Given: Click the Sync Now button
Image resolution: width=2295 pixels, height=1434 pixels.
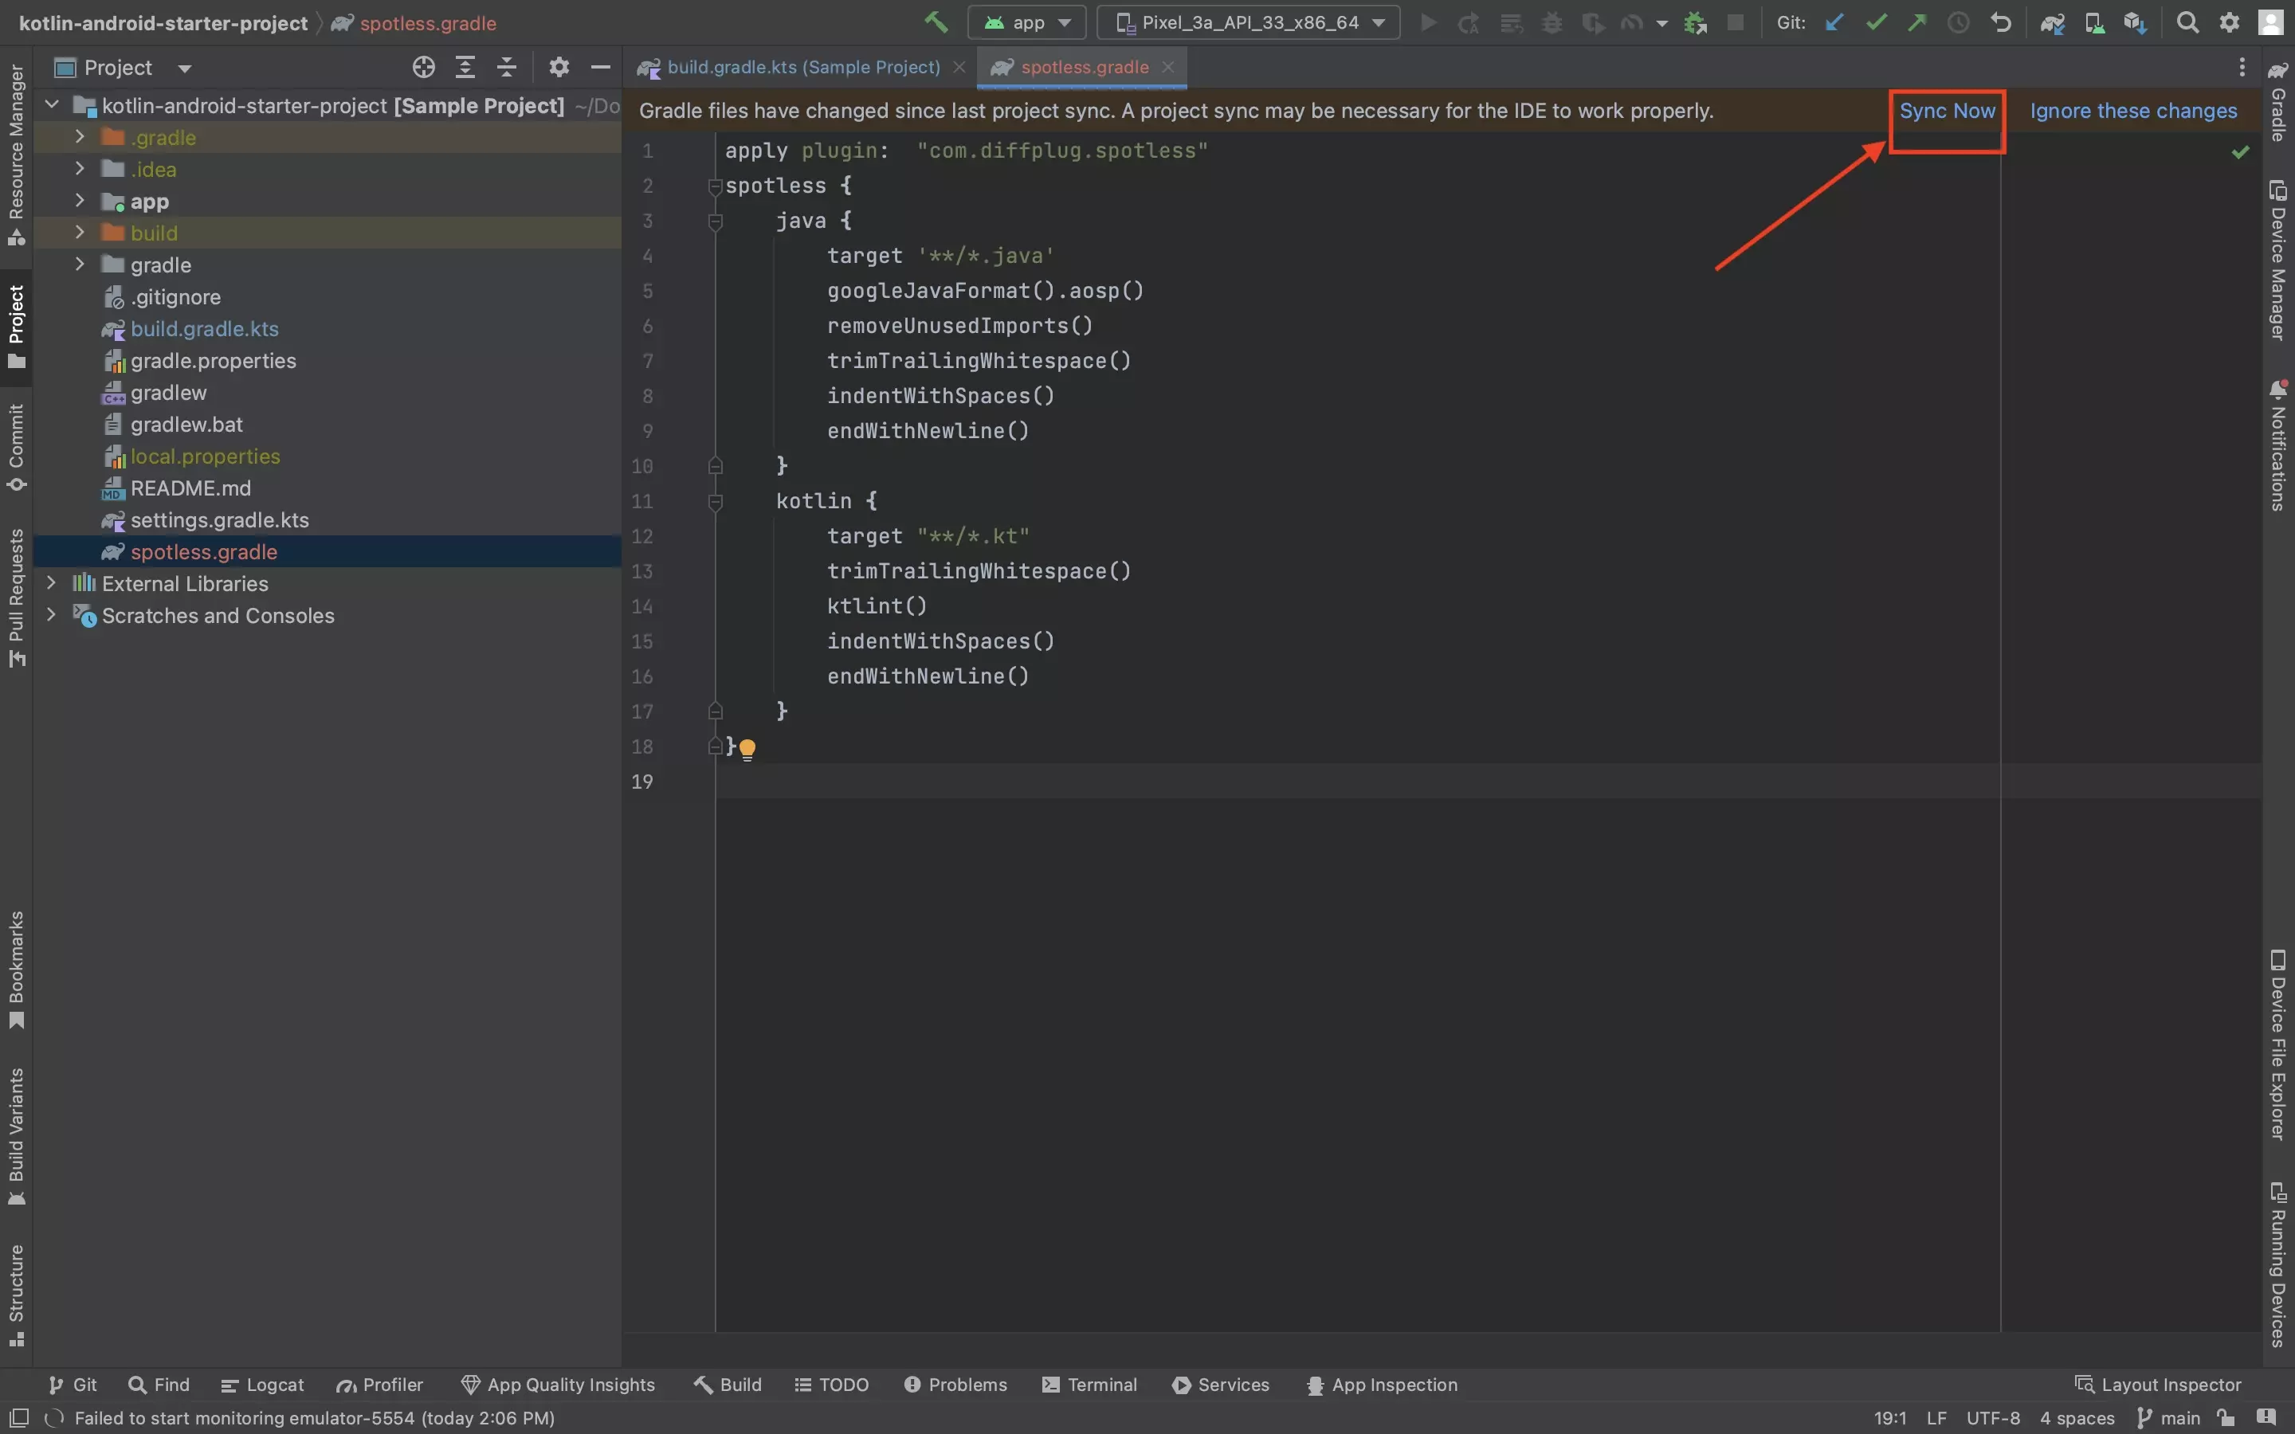Looking at the screenshot, I should tap(1947, 111).
